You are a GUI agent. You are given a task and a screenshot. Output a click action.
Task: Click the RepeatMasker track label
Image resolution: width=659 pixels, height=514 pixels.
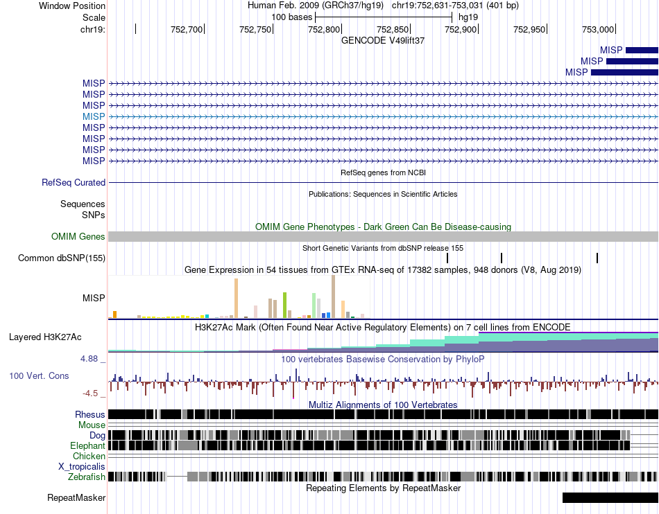click(x=76, y=497)
